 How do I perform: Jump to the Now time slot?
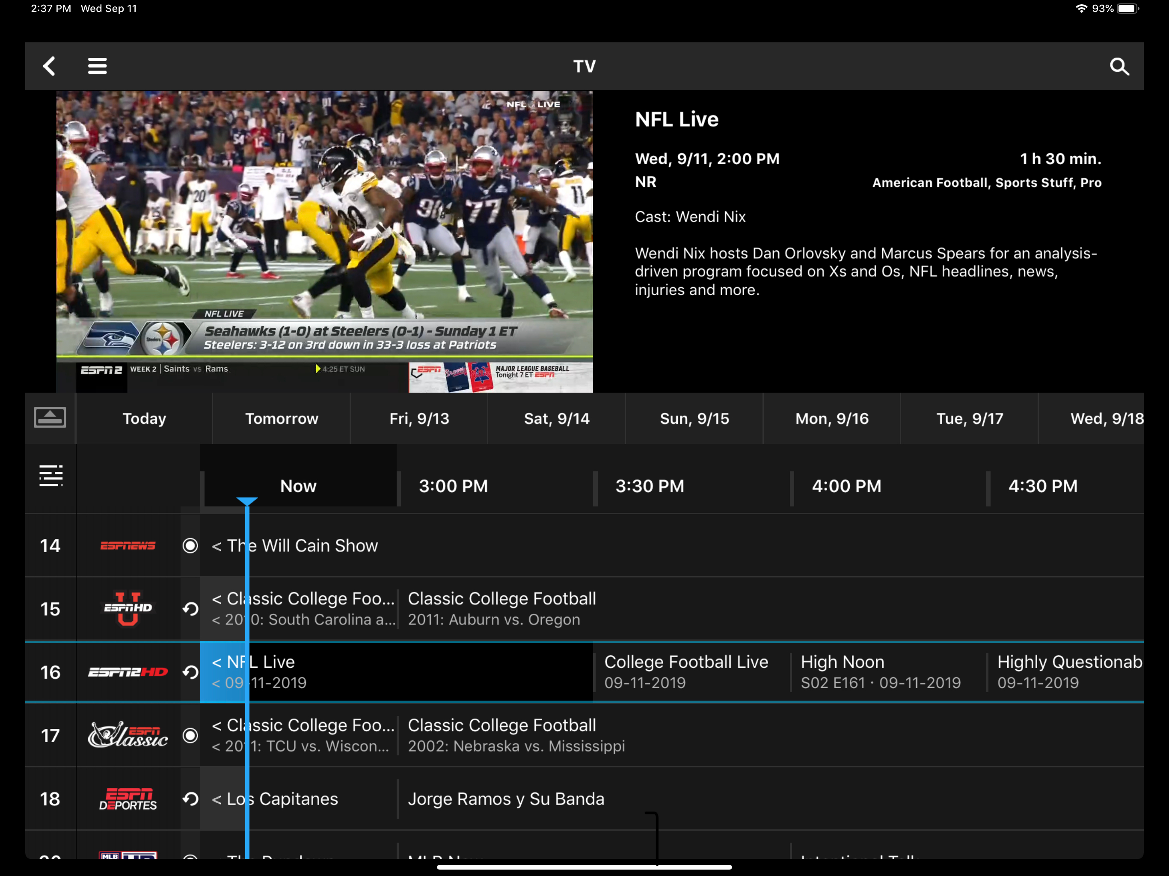298,485
